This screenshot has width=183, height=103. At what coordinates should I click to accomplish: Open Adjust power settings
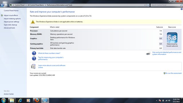(x=11, y=22)
